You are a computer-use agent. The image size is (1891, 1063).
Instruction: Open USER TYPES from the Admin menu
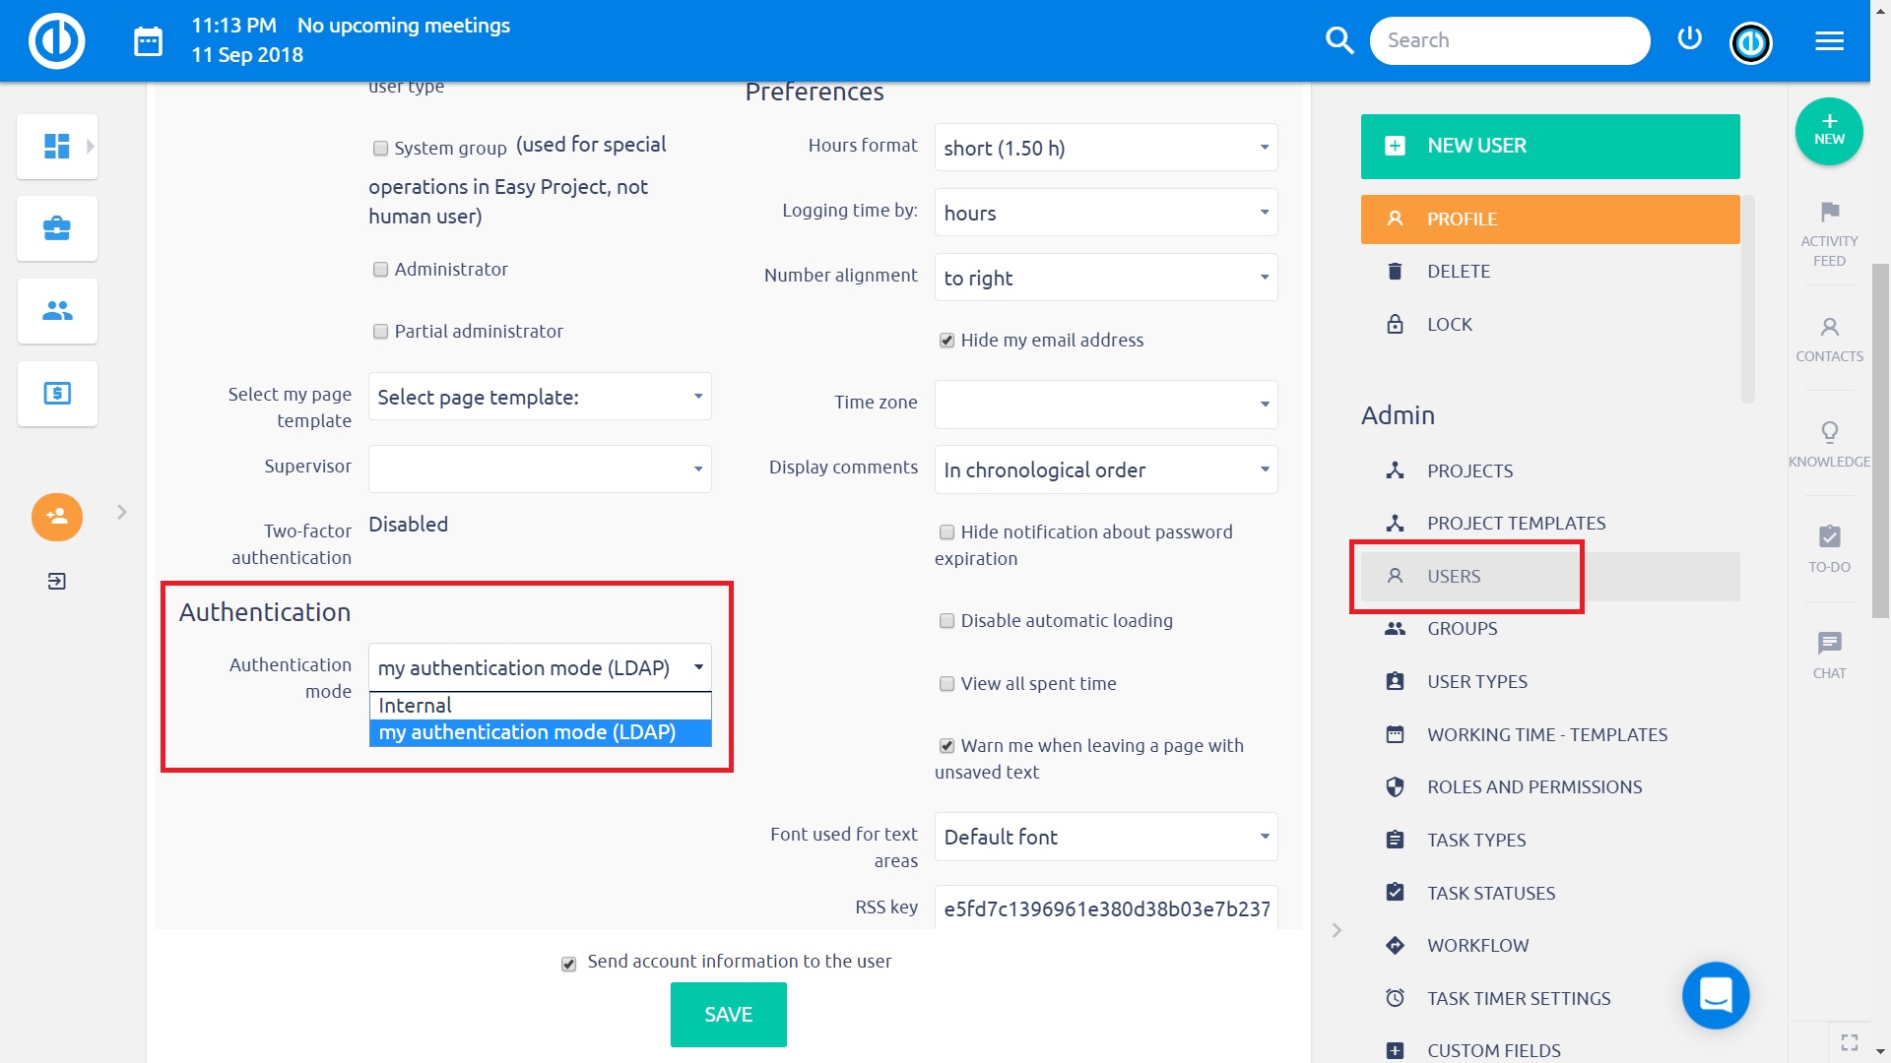[x=1476, y=681]
